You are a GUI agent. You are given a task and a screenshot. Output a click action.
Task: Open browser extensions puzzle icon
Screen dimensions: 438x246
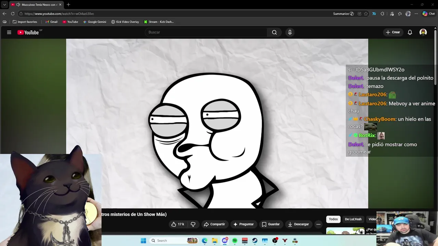click(382, 14)
